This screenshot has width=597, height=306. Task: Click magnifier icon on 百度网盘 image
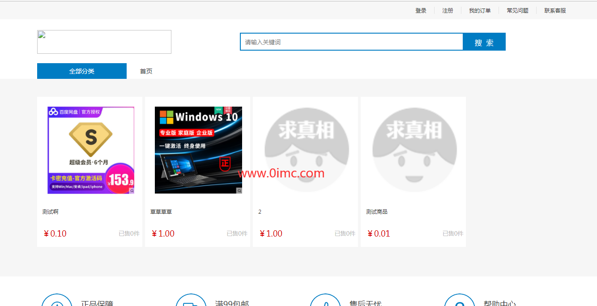click(132, 191)
